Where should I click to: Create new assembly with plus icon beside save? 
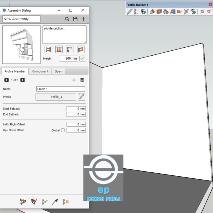[x=83, y=19]
